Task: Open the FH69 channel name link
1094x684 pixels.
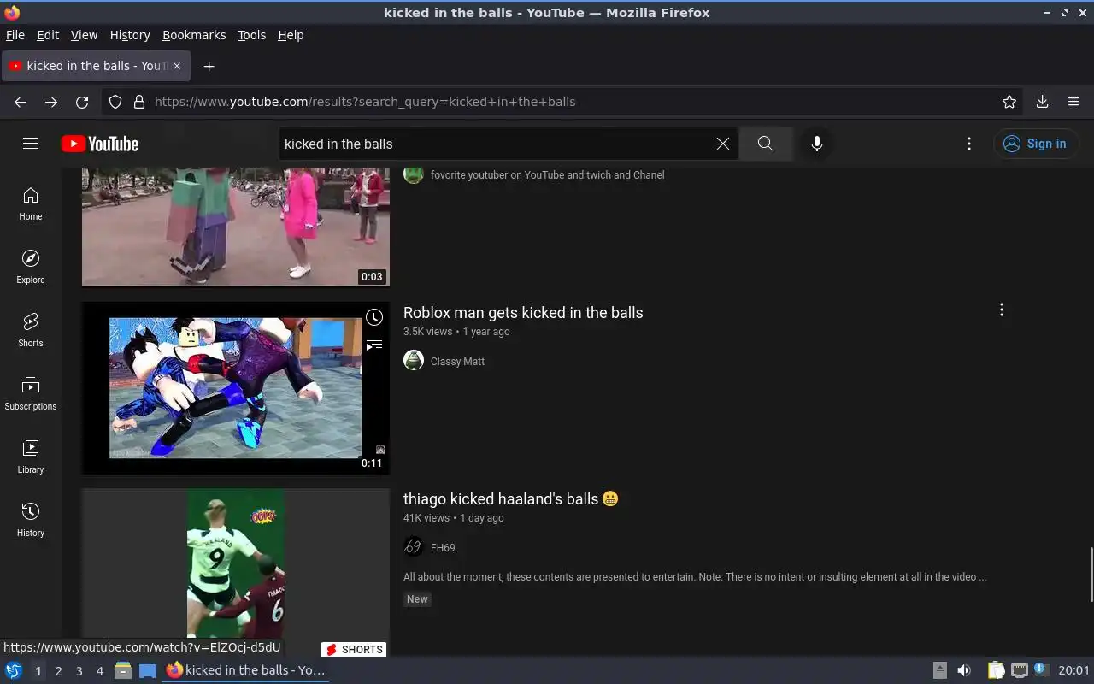Action: pyautogui.click(x=443, y=547)
